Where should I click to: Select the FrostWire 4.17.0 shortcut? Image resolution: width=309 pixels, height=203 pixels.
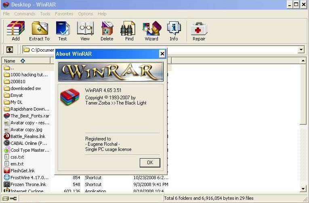tap(27, 178)
